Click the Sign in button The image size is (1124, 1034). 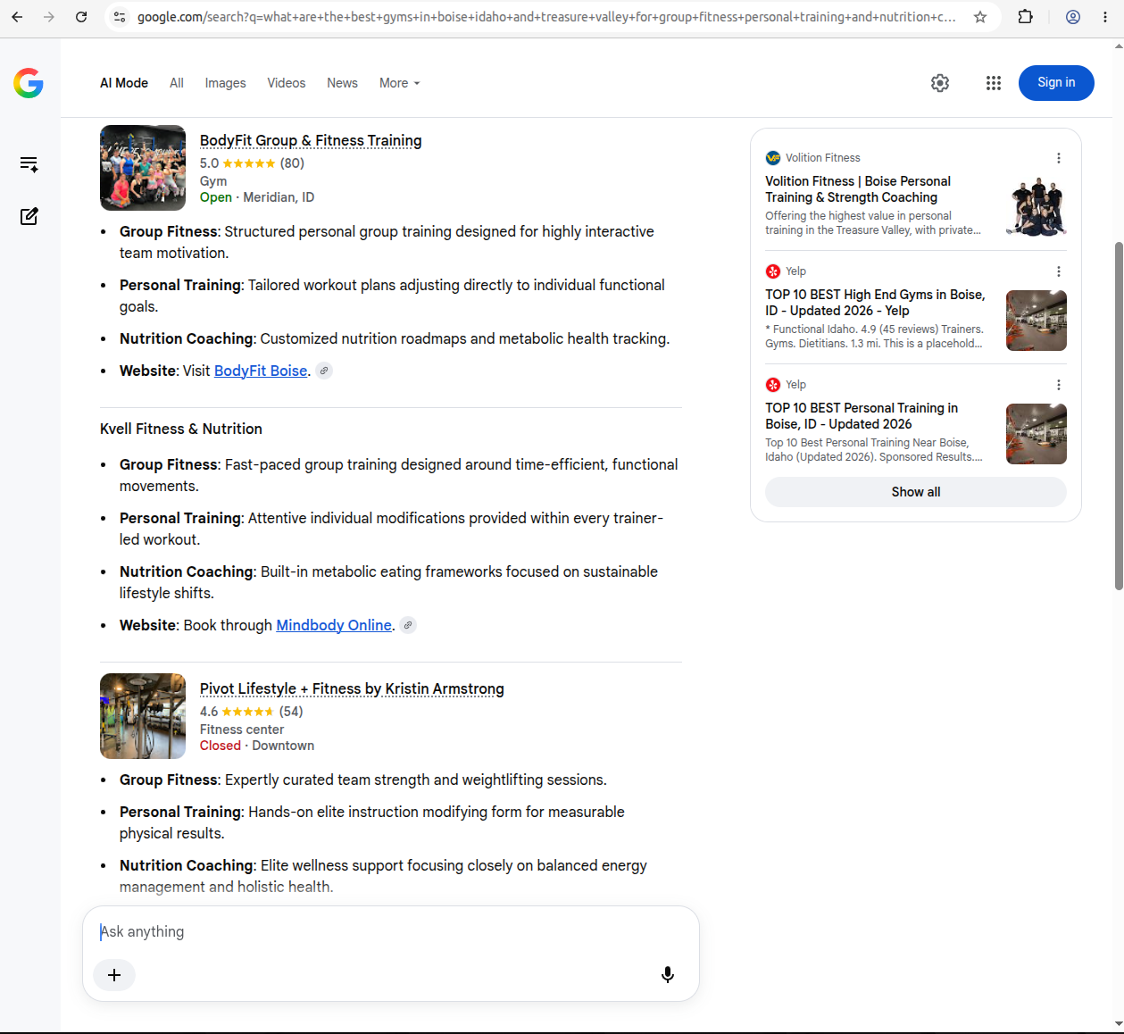pos(1056,83)
